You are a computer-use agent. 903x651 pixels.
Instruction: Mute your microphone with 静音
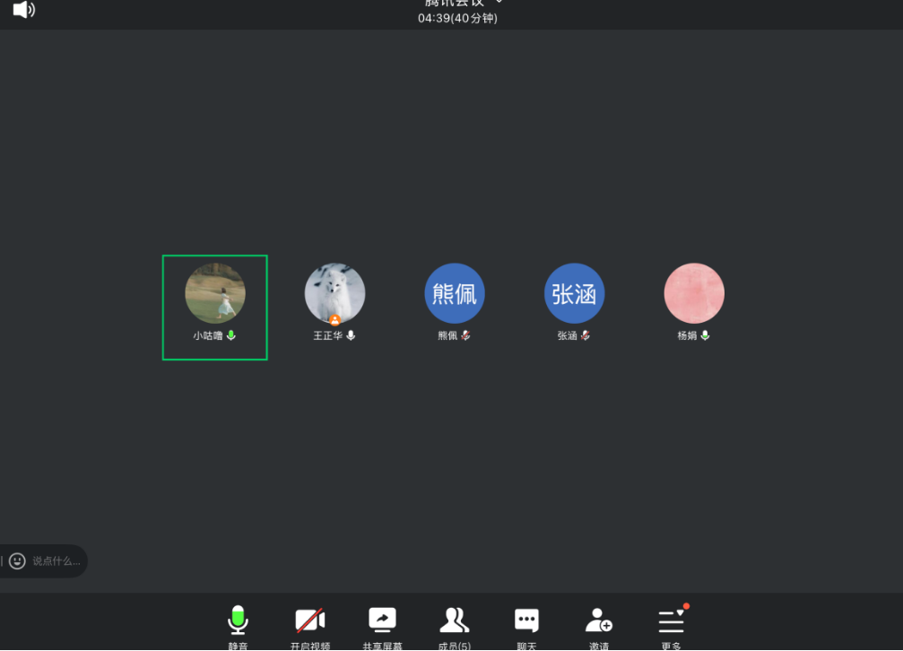pyautogui.click(x=238, y=621)
